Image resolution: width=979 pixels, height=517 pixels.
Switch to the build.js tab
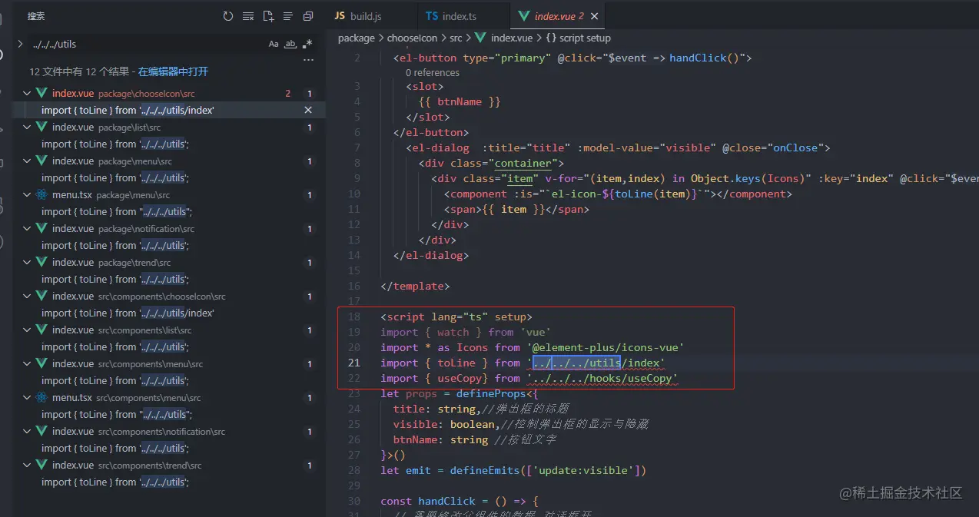point(370,16)
